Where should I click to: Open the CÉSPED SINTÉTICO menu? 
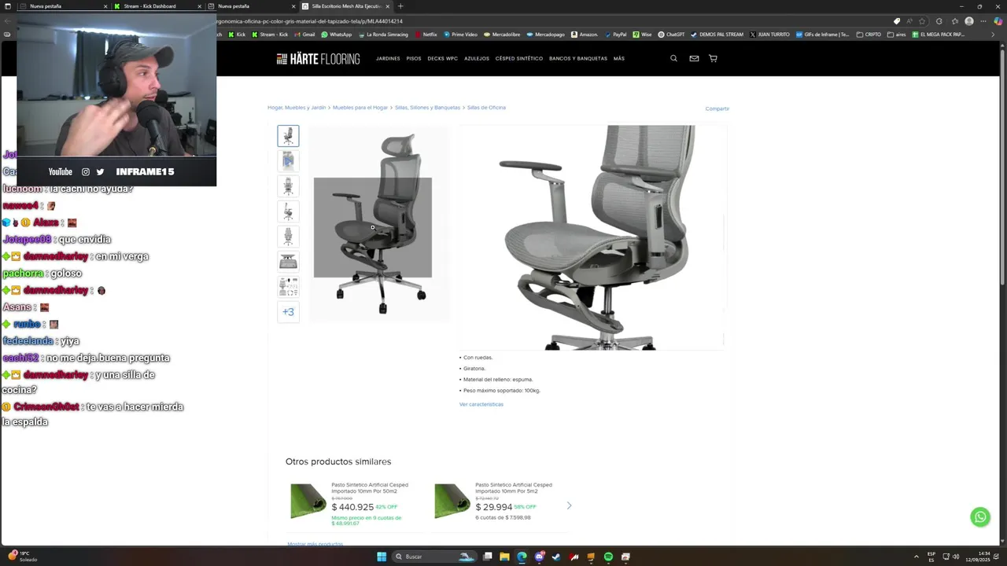(519, 59)
